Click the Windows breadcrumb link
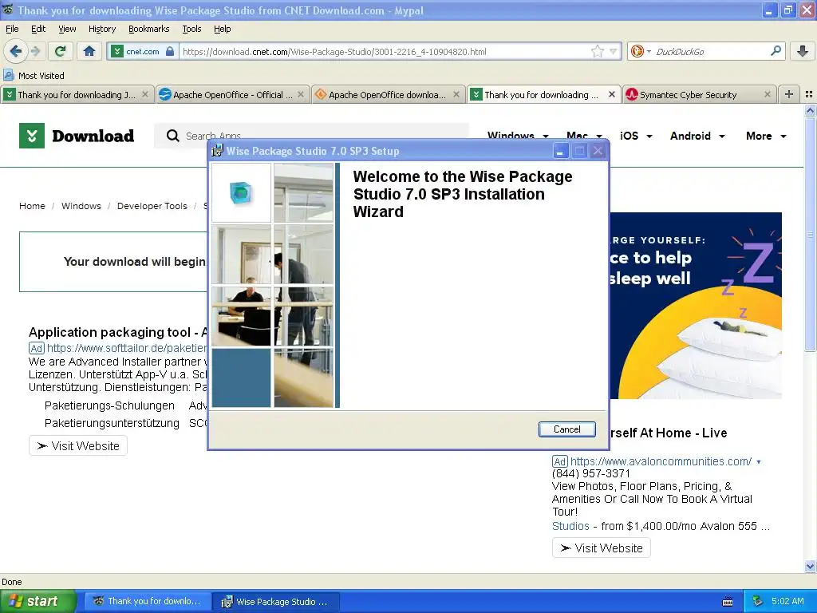817x613 pixels. tap(81, 206)
